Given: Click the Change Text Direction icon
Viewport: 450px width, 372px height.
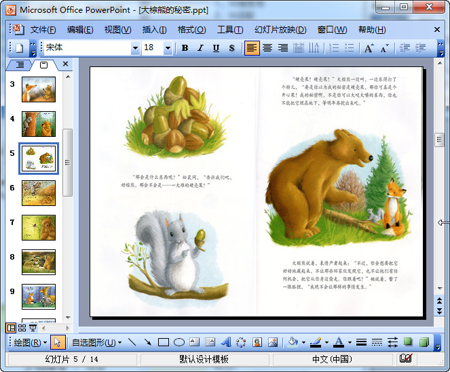Looking at the screenshot, I should pyautogui.click(x=314, y=48).
